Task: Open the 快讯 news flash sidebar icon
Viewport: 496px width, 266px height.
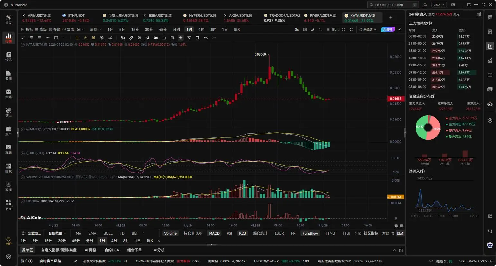Action: click(9, 57)
